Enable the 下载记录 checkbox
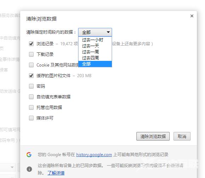 pyautogui.click(x=31, y=54)
